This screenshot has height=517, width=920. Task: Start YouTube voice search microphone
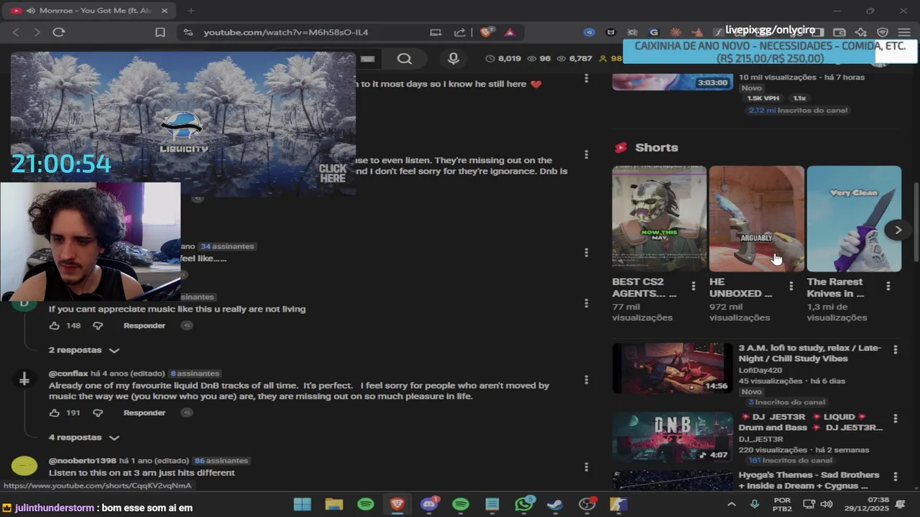[453, 59]
